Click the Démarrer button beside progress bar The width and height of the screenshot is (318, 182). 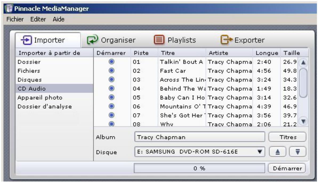pos(287,168)
